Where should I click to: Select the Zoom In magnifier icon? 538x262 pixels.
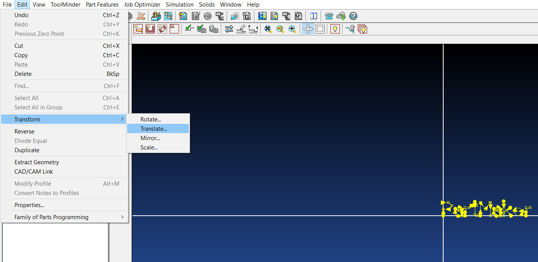coord(292,29)
